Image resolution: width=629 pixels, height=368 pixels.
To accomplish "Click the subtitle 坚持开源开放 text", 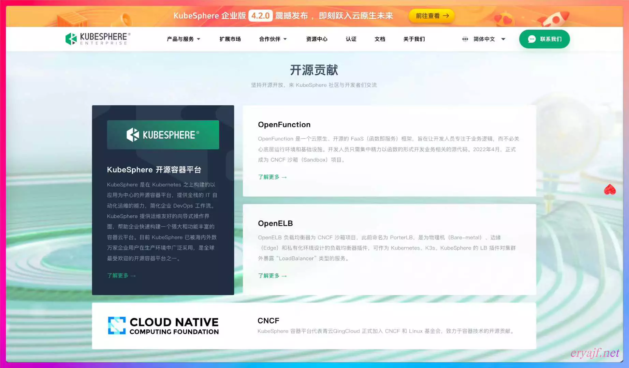I will click(x=314, y=85).
